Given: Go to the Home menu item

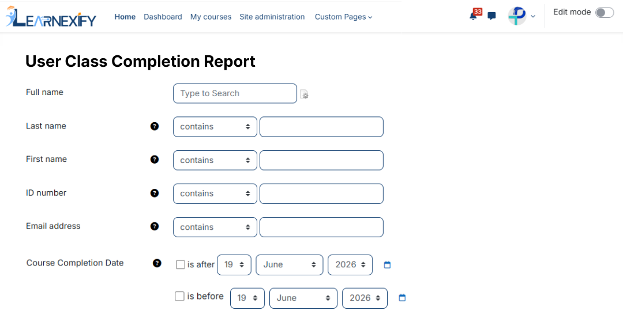Looking at the screenshot, I should click(125, 17).
